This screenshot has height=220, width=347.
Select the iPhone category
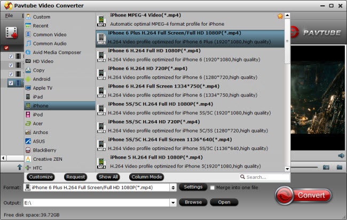click(x=60, y=106)
